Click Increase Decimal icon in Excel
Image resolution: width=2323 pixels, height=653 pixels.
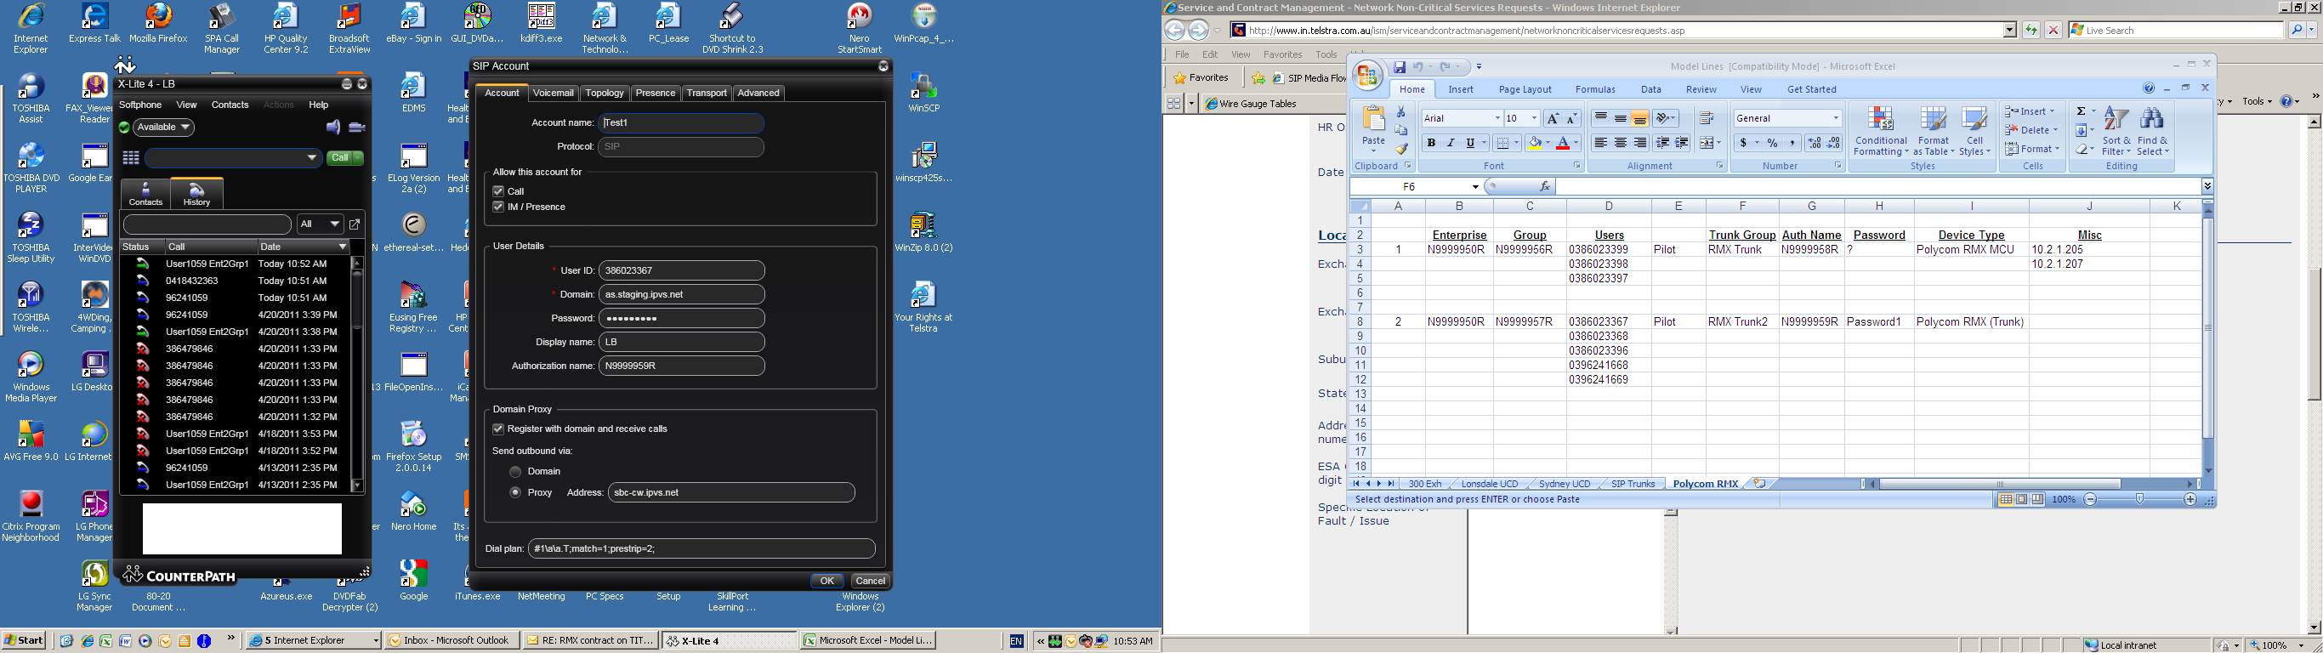click(1814, 143)
